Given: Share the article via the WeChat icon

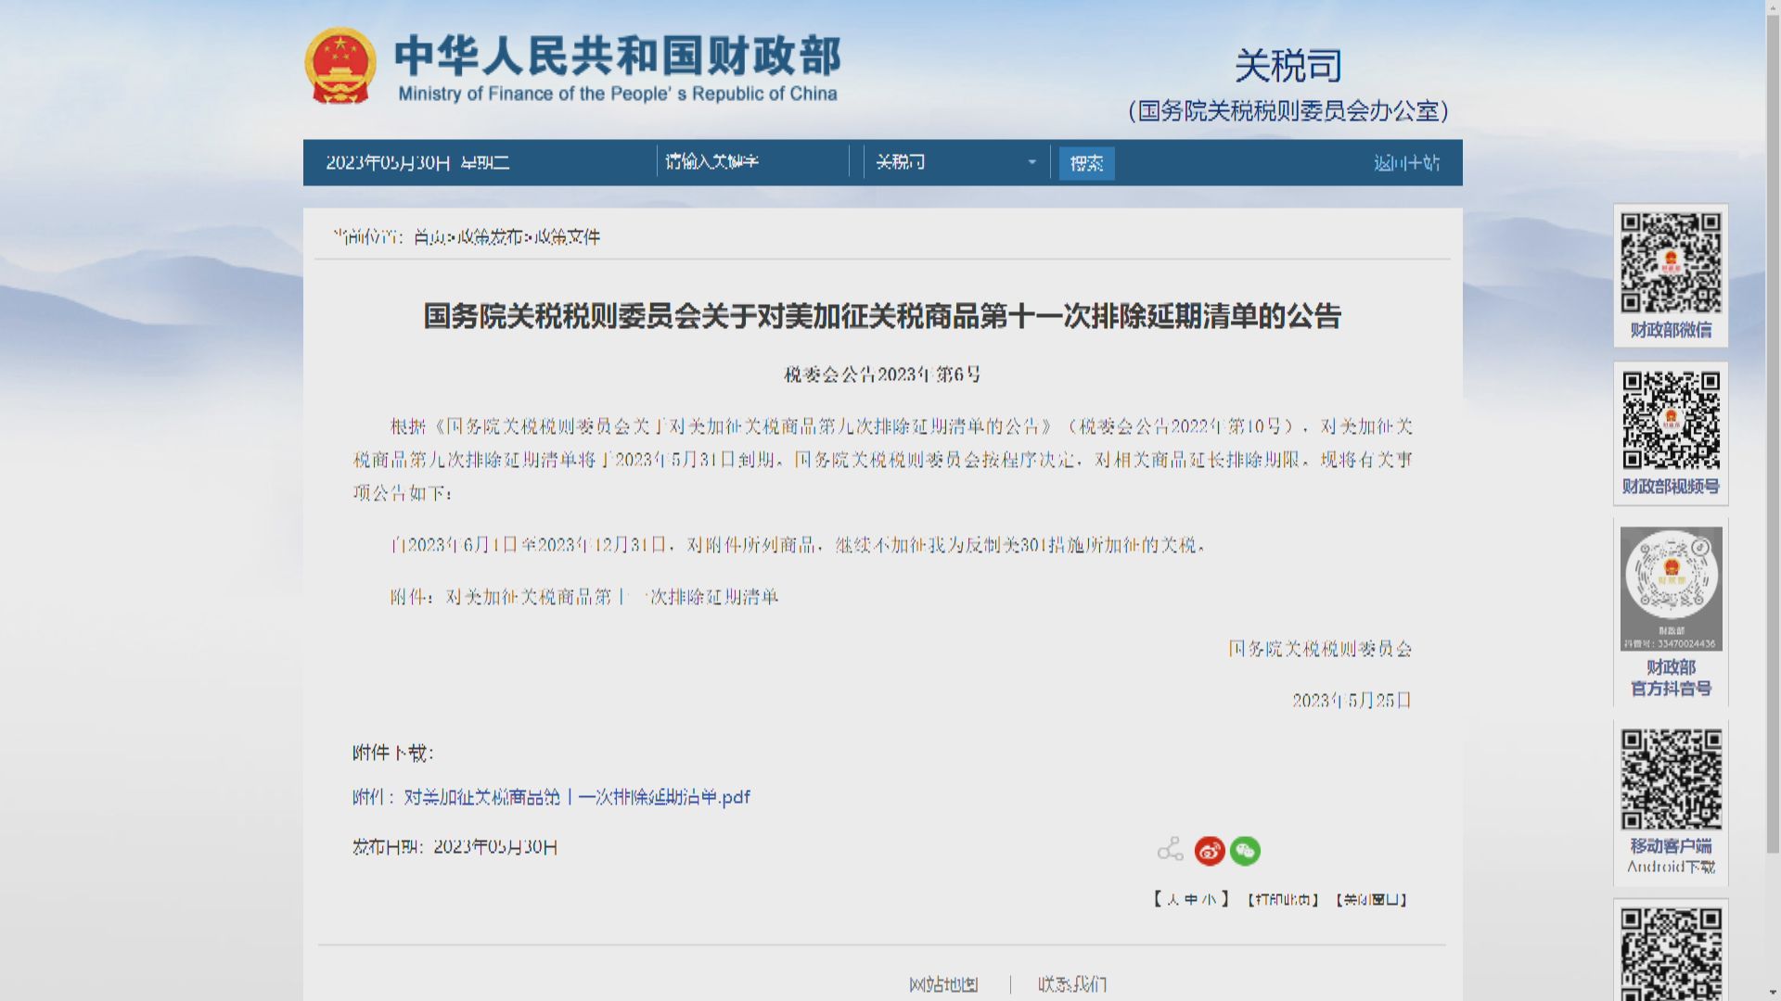Looking at the screenshot, I should [1245, 850].
